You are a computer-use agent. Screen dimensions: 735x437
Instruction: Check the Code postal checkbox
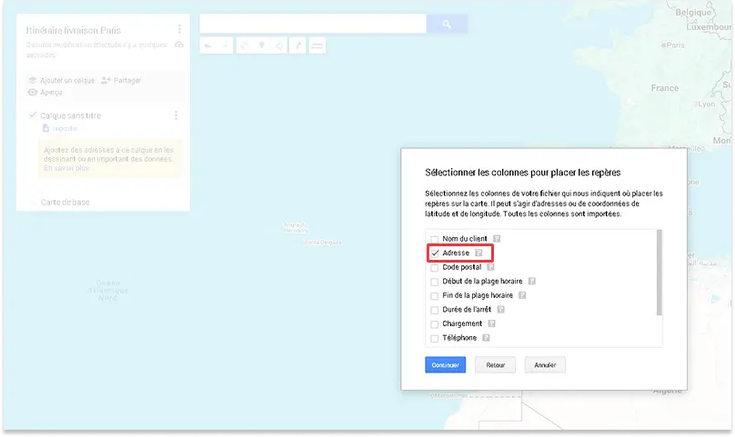point(435,268)
